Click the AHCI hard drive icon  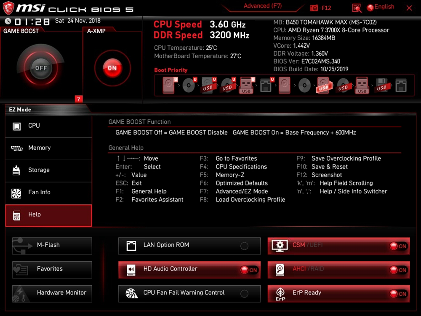point(280,270)
